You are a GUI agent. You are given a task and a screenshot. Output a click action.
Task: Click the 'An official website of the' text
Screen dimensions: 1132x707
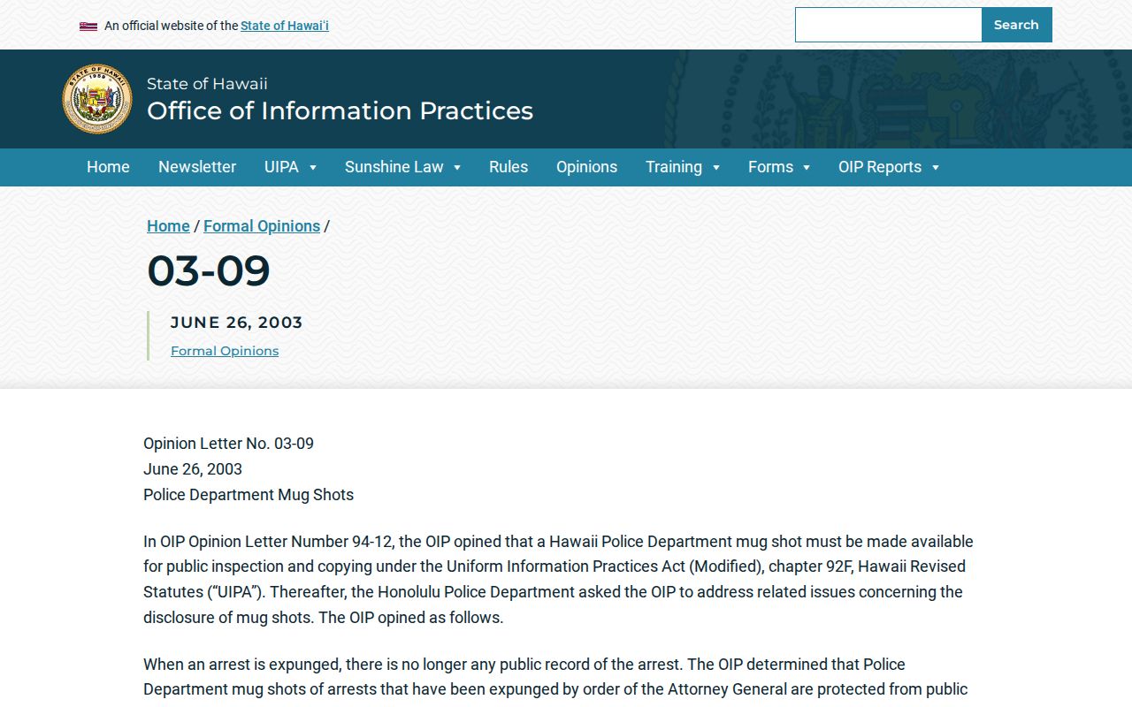pos(172,26)
